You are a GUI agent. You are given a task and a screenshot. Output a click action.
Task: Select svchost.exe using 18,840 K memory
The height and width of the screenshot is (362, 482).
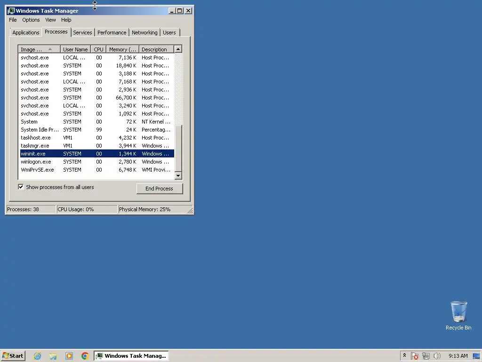97,66
